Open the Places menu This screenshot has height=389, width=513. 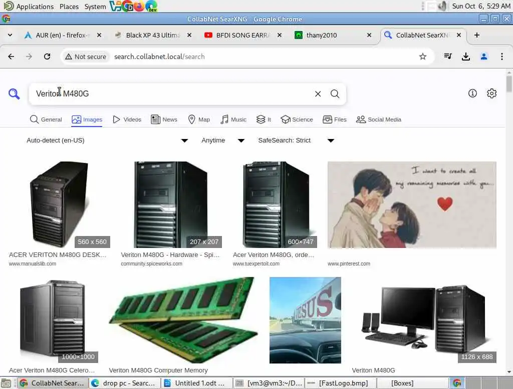tap(69, 6)
